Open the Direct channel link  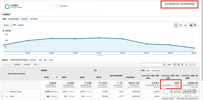click(x=12, y=96)
